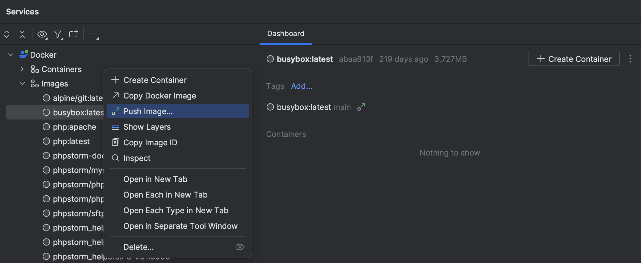Screen dimensions: 641x263
Task: Select the busybox:latest image in tree
Action: pyautogui.click(x=55, y=112)
